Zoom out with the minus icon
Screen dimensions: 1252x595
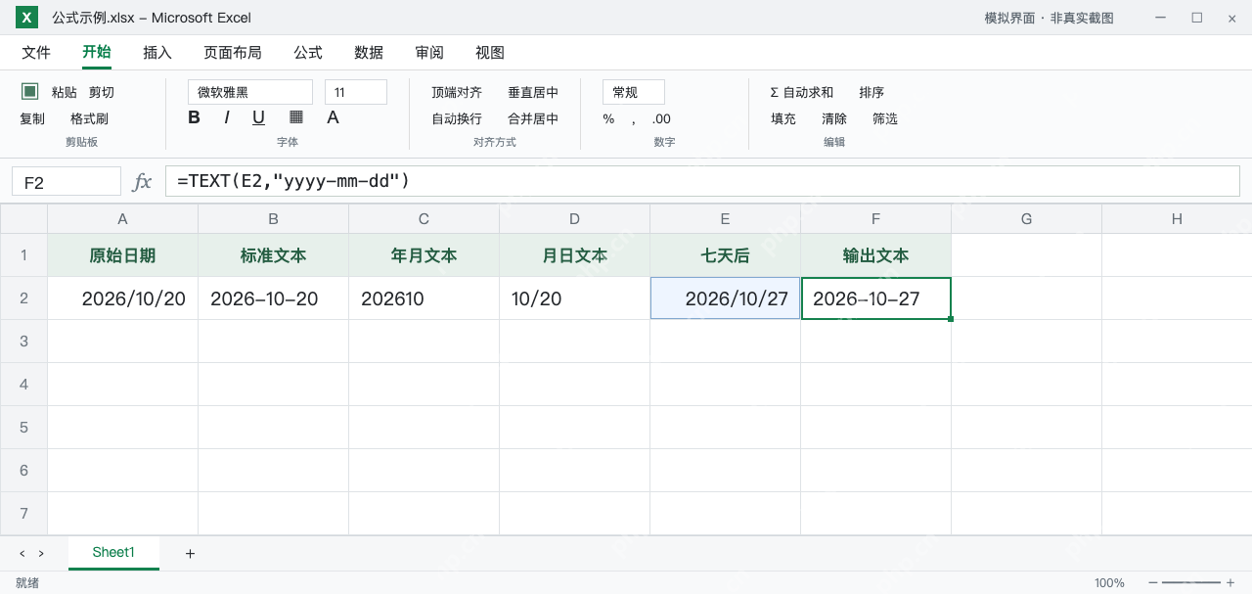tap(1153, 582)
